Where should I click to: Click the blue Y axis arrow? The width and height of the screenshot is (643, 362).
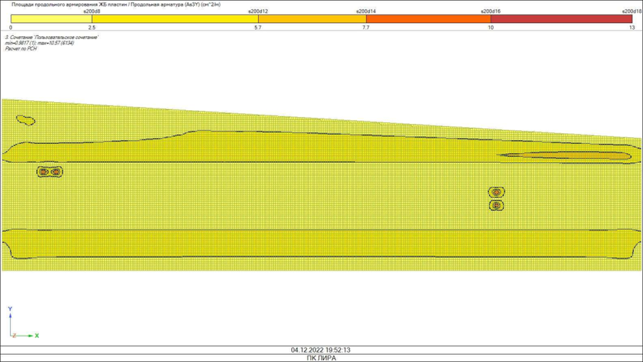pyautogui.click(x=10, y=317)
